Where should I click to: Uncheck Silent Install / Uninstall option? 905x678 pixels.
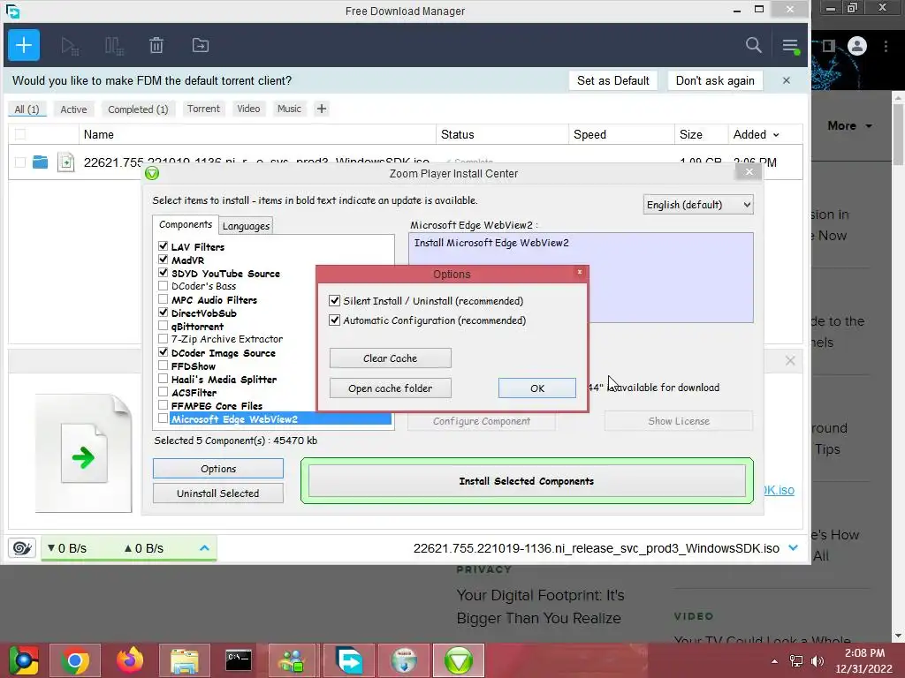click(x=334, y=300)
